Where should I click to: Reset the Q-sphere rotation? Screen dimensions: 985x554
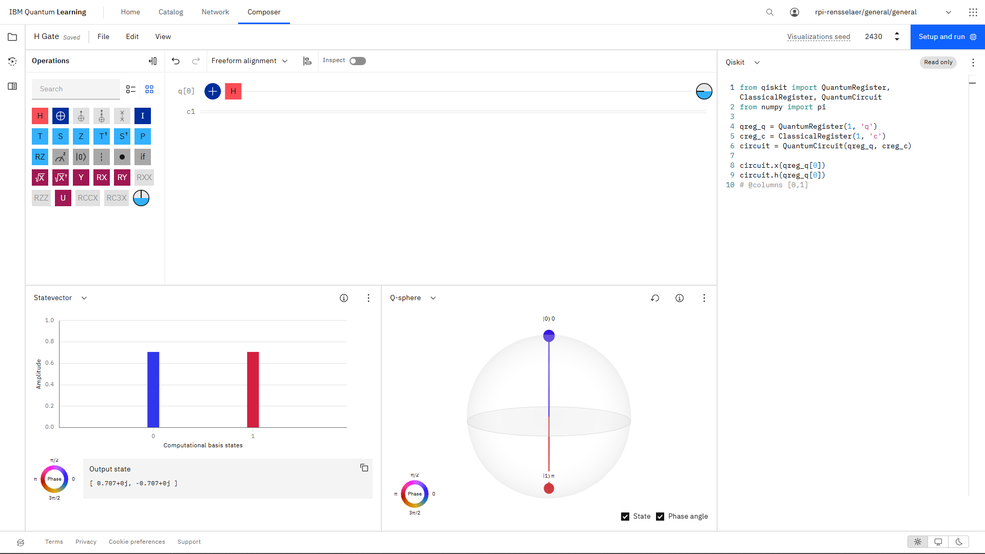click(x=655, y=298)
